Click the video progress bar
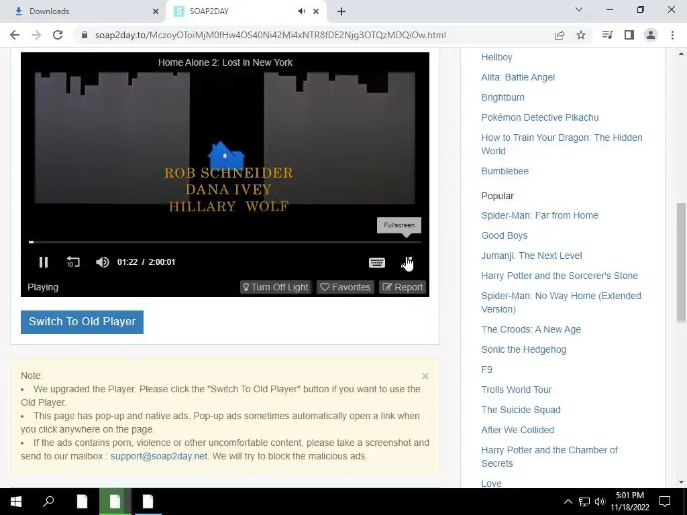Screen dimensions: 687x515 click(x=225, y=241)
